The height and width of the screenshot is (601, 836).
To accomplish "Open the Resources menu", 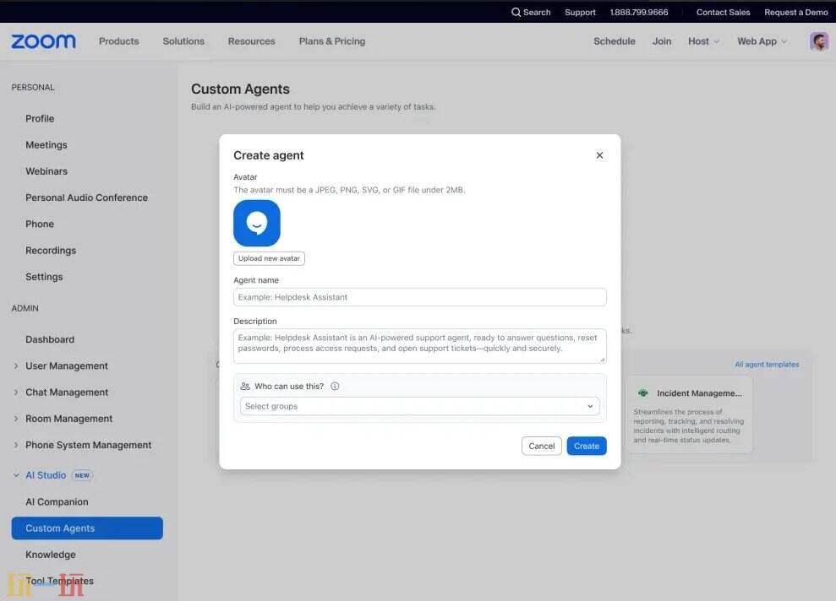I will pos(251,41).
